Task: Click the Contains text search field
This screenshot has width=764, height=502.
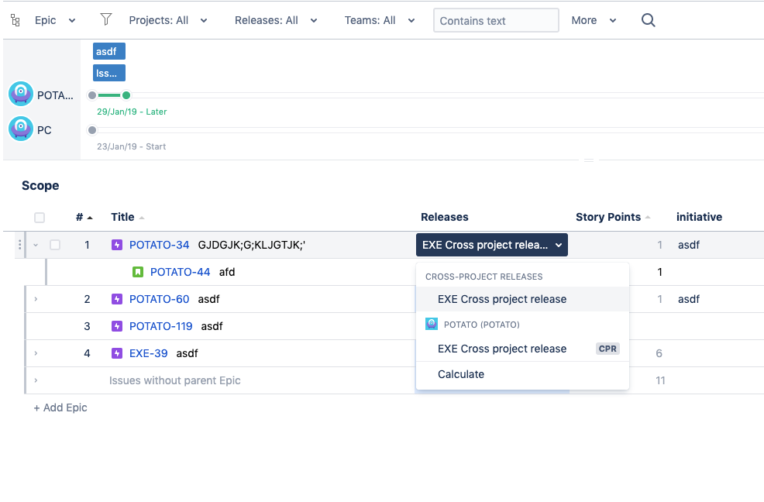Action: click(x=495, y=20)
